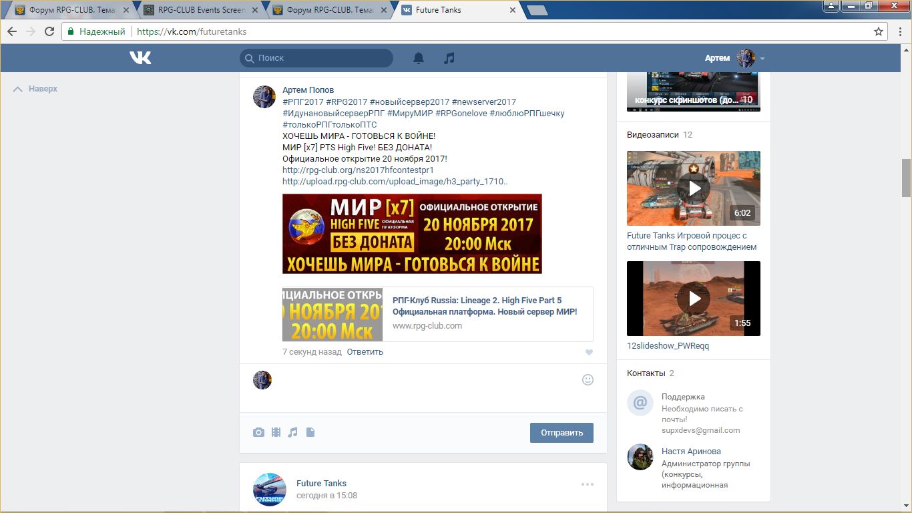Click the #newserver2017 hashtag
This screenshot has width=912, height=513.
(x=484, y=102)
